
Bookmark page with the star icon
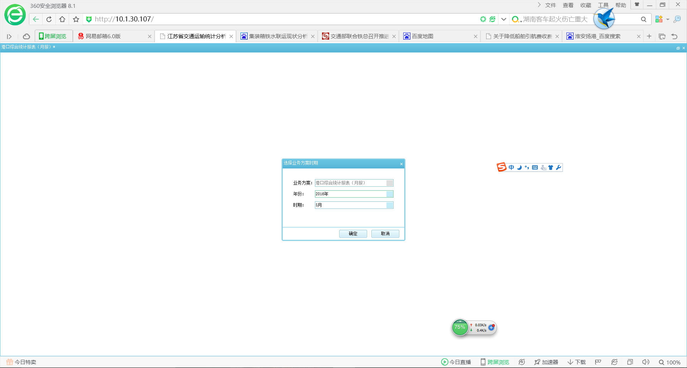pos(76,19)
